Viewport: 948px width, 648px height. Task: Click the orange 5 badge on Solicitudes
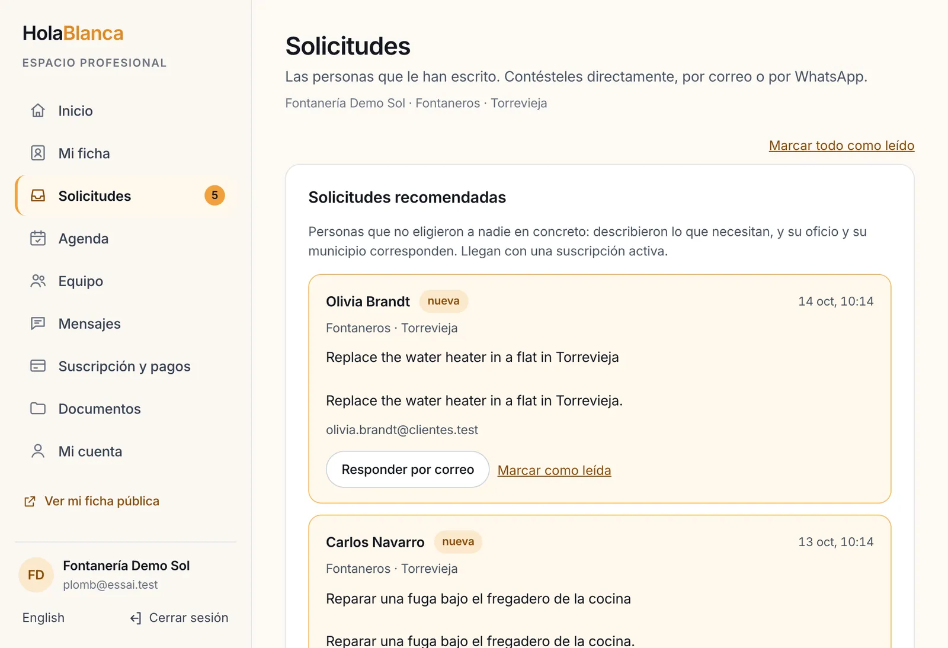tap(214, 195)
